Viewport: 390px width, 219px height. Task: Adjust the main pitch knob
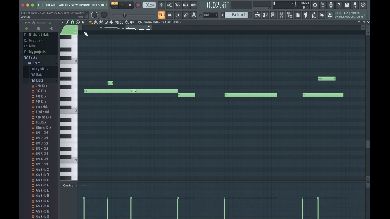[x=104, y=15]
